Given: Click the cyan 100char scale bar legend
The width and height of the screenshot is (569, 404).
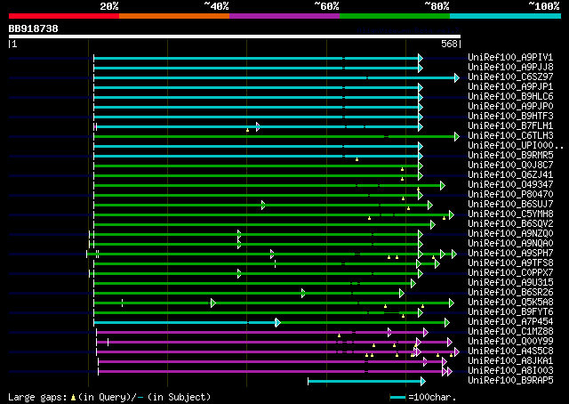Looking at the screenshot, I should pyautogui.click(x=397, y=398).
